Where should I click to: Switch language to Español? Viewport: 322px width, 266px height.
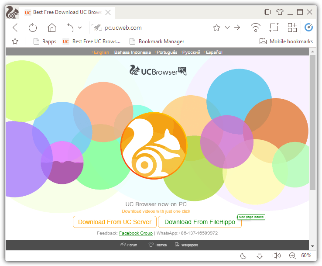[214, 52]
